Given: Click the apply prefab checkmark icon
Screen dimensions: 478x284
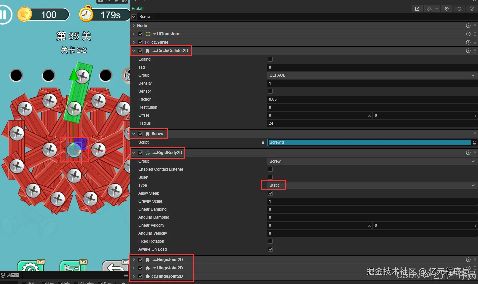Looking at the screenshot, I should point(472,9).
